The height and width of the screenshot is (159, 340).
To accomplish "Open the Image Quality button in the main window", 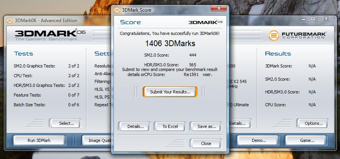I will point(97,140).
